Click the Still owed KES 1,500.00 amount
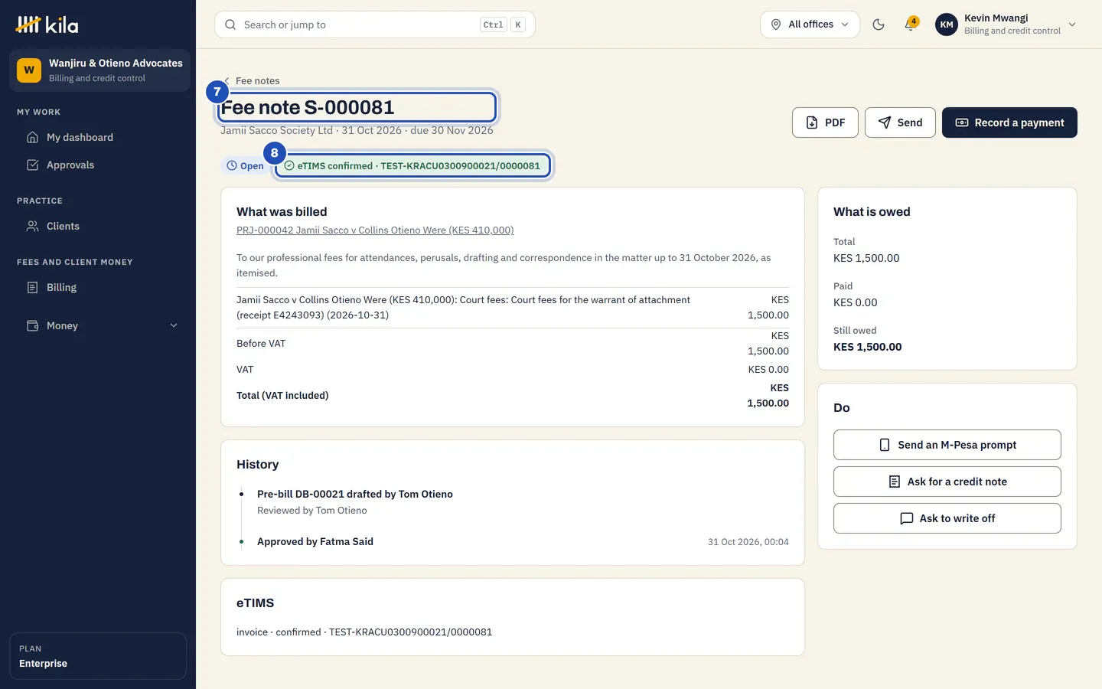The width and height of the screenshot is (1102, 689). pyautogui.click(x=867, y=347)
